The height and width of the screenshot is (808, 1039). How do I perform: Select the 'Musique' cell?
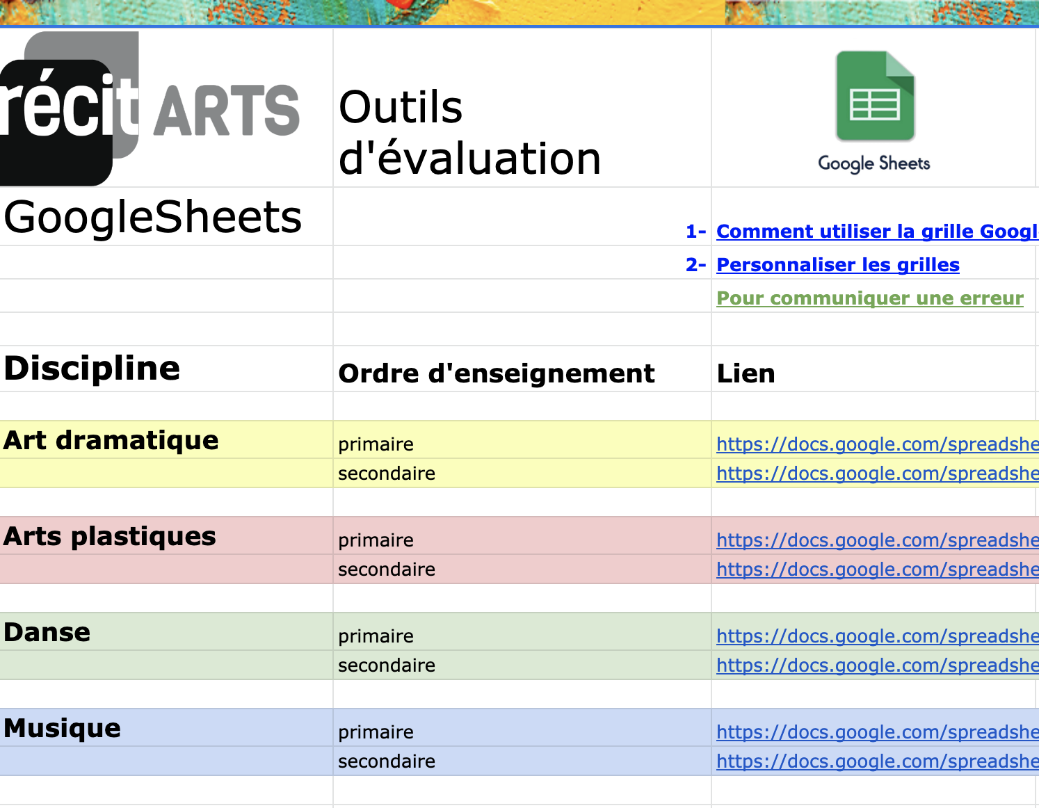pos(166,727)
